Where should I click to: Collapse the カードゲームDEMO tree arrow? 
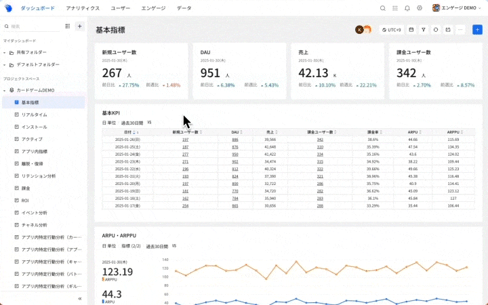[x=4, y=91]
